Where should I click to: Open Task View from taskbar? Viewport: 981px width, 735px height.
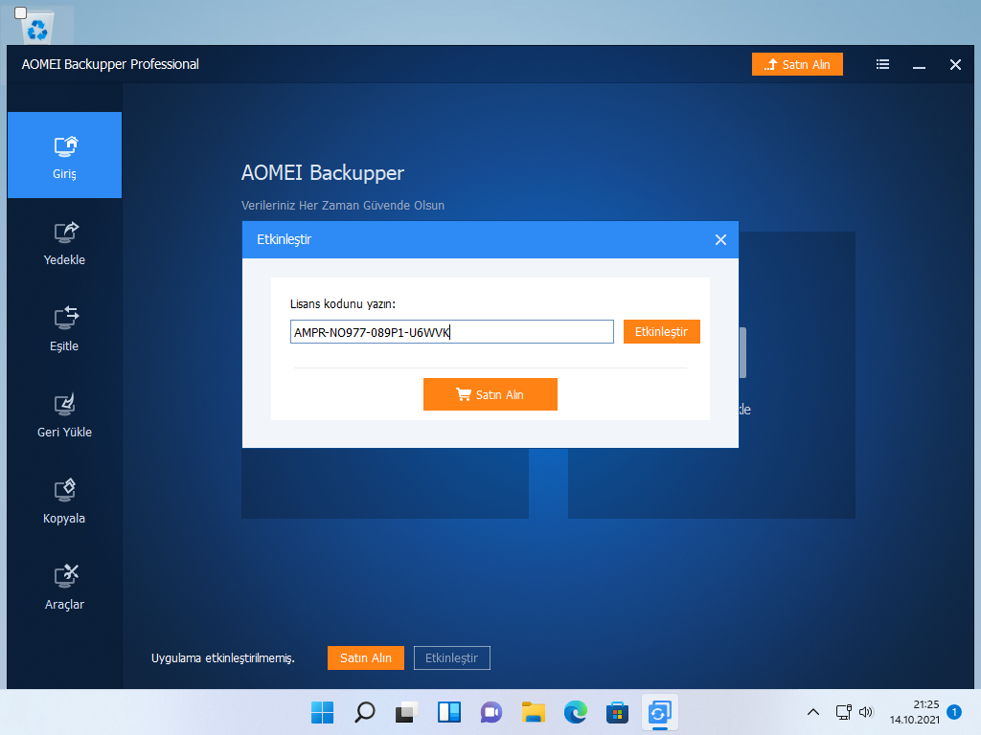[x=406, y=712]
